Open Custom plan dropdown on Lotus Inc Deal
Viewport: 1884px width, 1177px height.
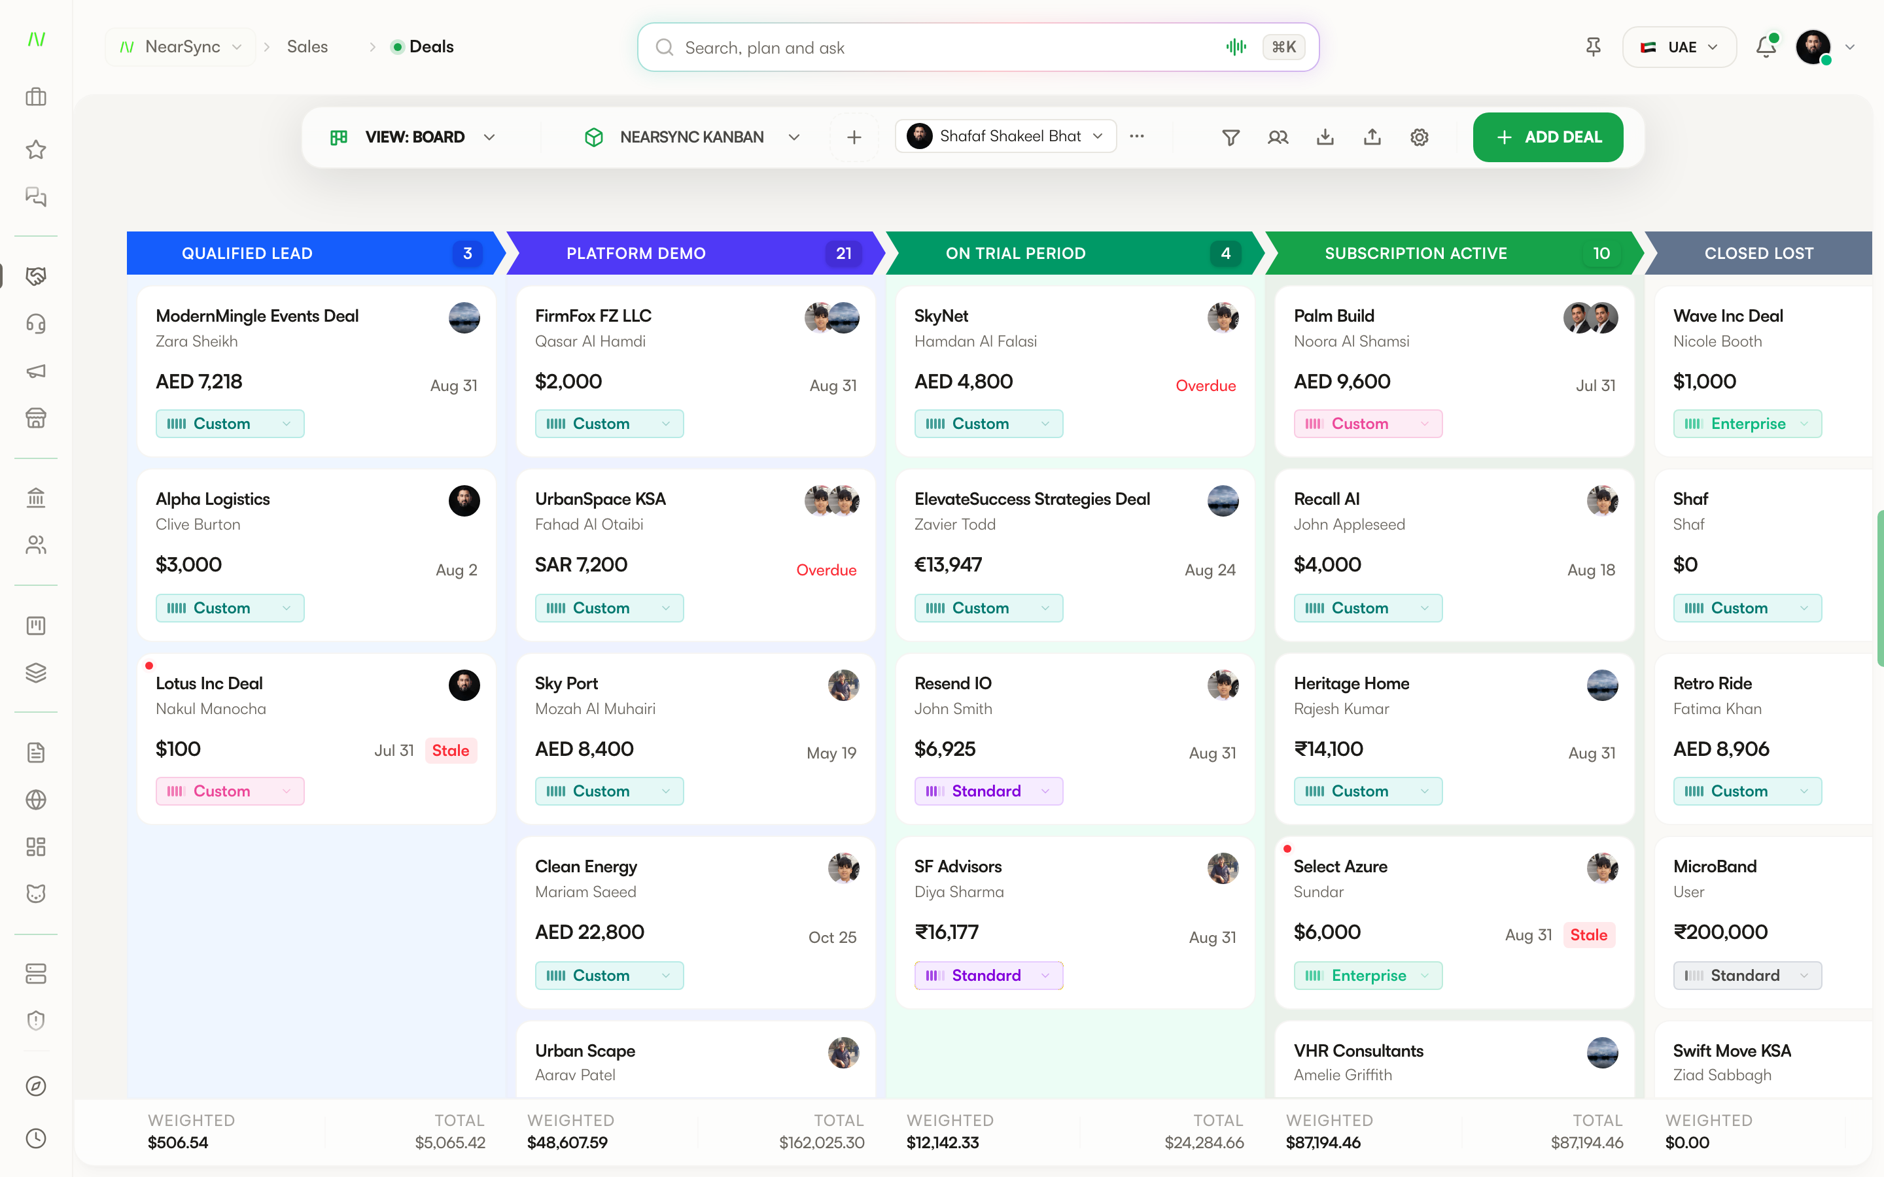click(x=230, y=791)
